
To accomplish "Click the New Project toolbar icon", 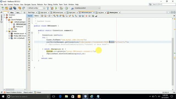I will [7, 8].
